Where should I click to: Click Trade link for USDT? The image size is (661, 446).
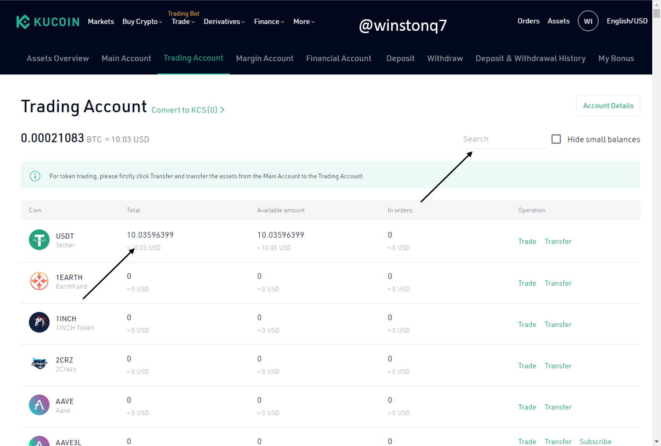click(527, 242)
